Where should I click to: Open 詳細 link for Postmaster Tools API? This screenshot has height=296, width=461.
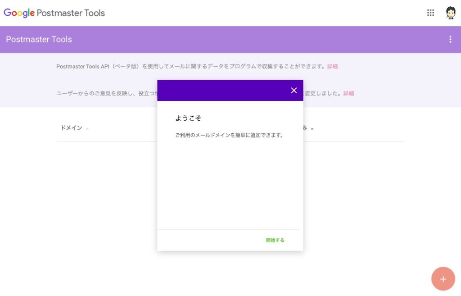[x=333, y=67]
